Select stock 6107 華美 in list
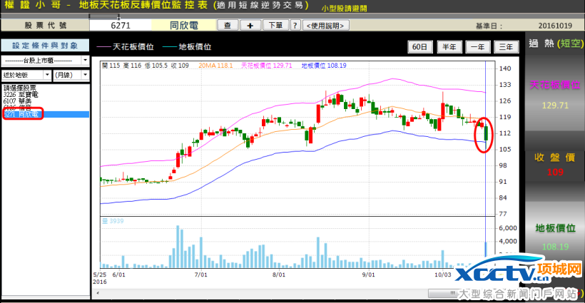 (19, 101)
